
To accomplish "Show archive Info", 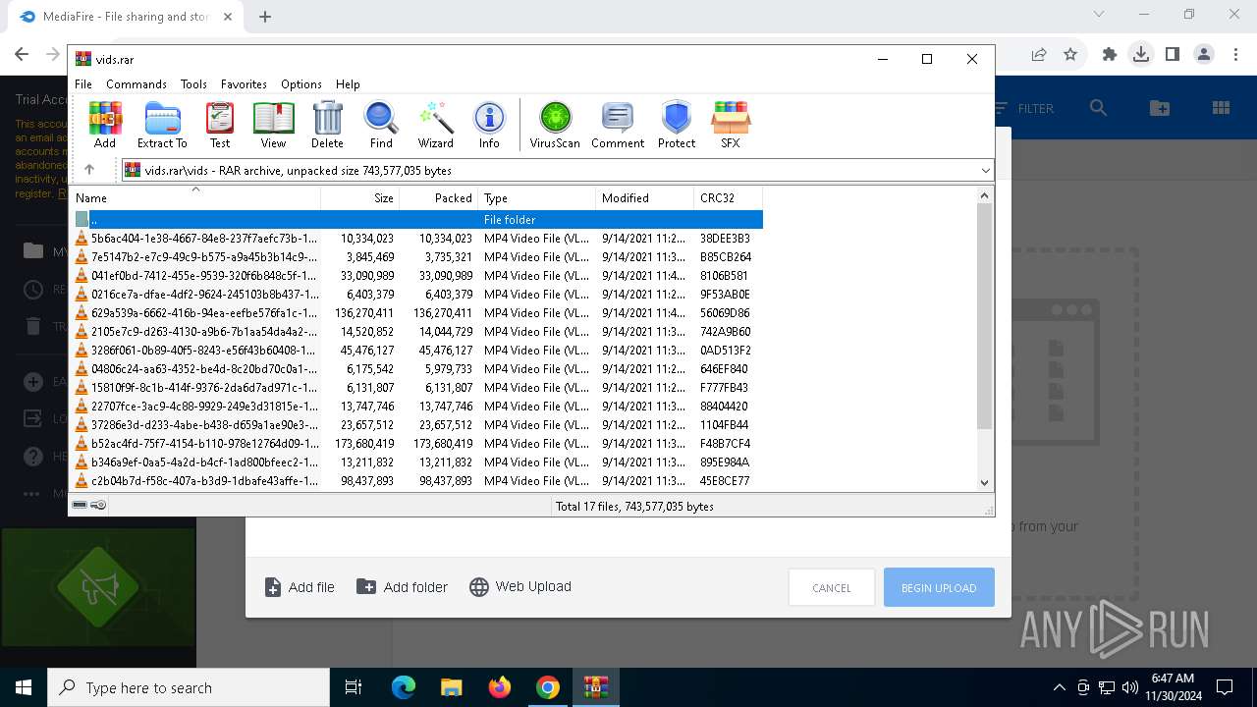I will click(x=489, y=125).
